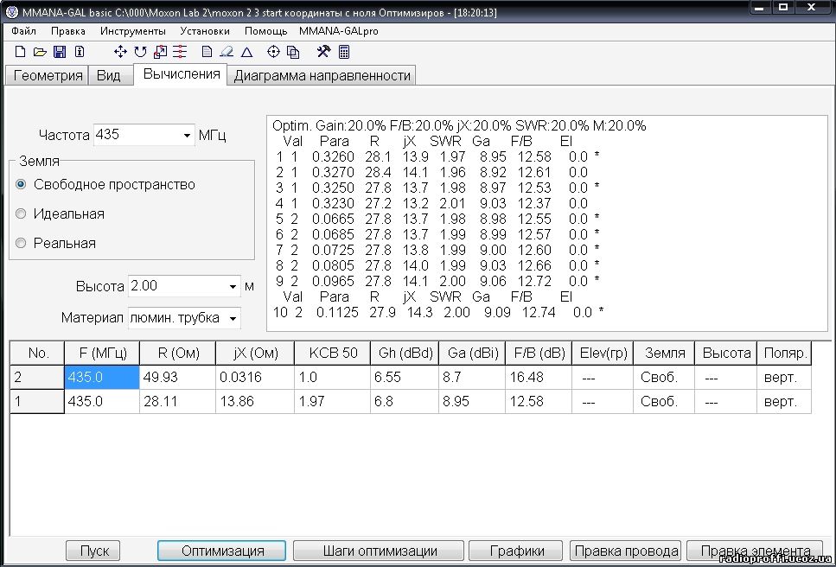Create a new antenna file
836x567 pixels.
(20, 52)
